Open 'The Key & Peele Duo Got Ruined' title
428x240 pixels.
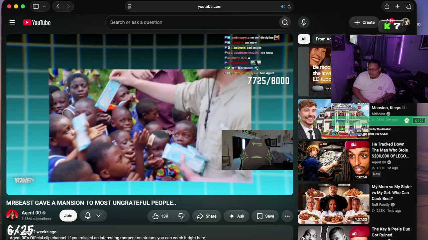click(x=391, y=232)
